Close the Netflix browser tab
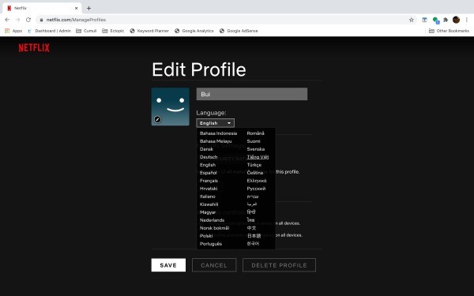This screenshot has width=474, height=296. pyautogui.click(x=76, y=8)
